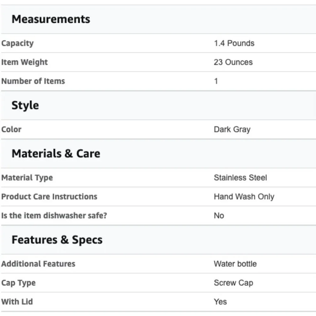Select the Screw Cap value
The width and height of the screenshot is (316, 316).
pyautogui.click(x=234, y=283)
